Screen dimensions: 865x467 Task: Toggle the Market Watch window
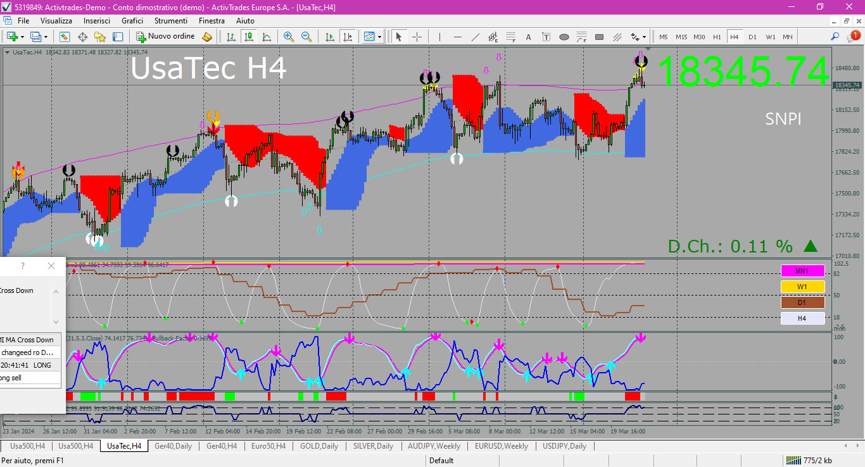tap(65, 37)
